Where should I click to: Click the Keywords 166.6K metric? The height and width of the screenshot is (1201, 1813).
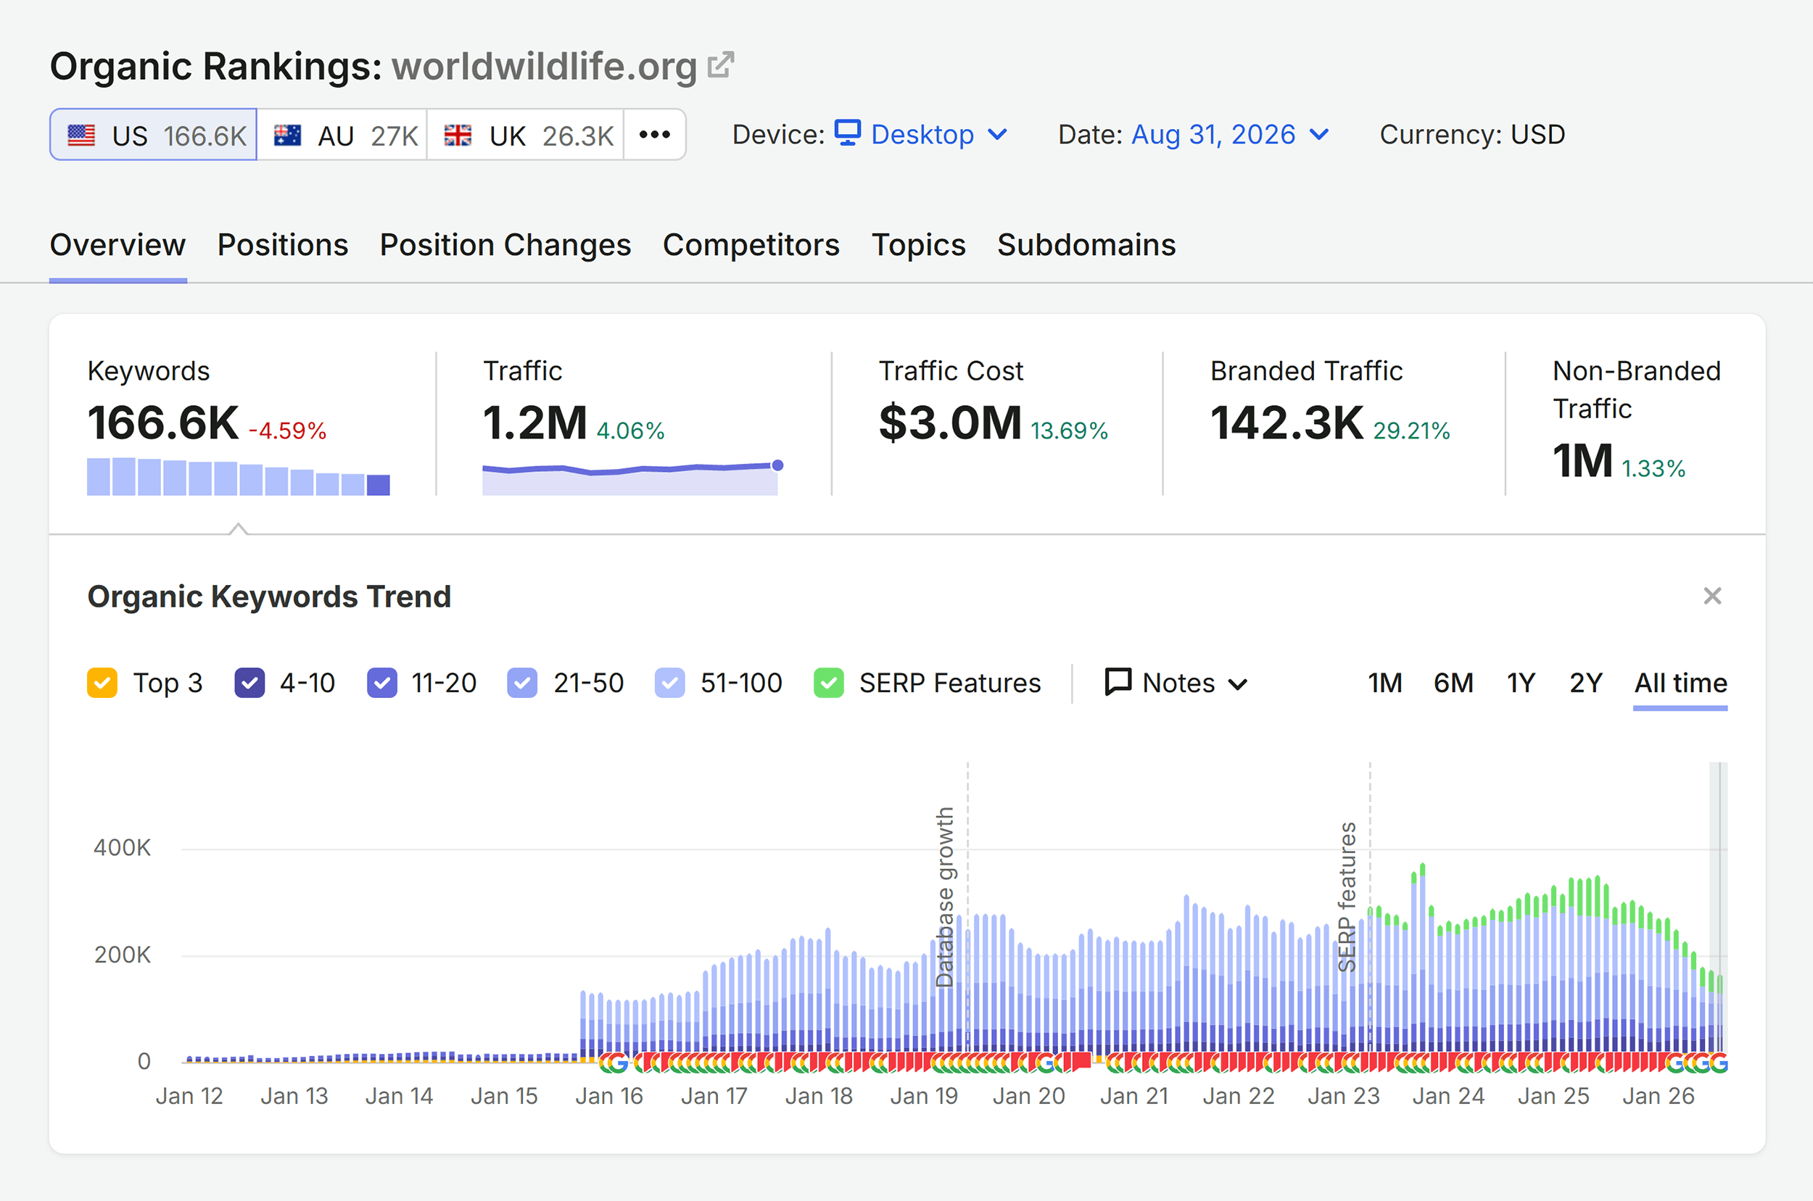pyautogui.click(x=163, y=423)
